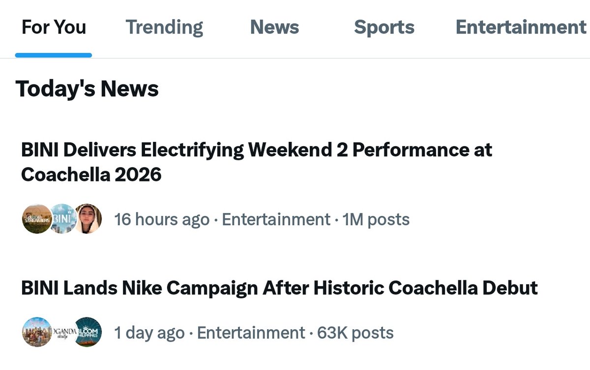This screenshot has width=590, height=370.
Task: Click the city-skyline group photo avatar
Action: (x=36, y=332)
